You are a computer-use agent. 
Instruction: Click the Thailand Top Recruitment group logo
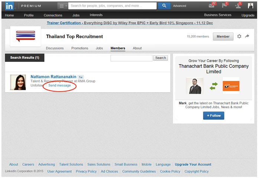(x=26, y=36)
